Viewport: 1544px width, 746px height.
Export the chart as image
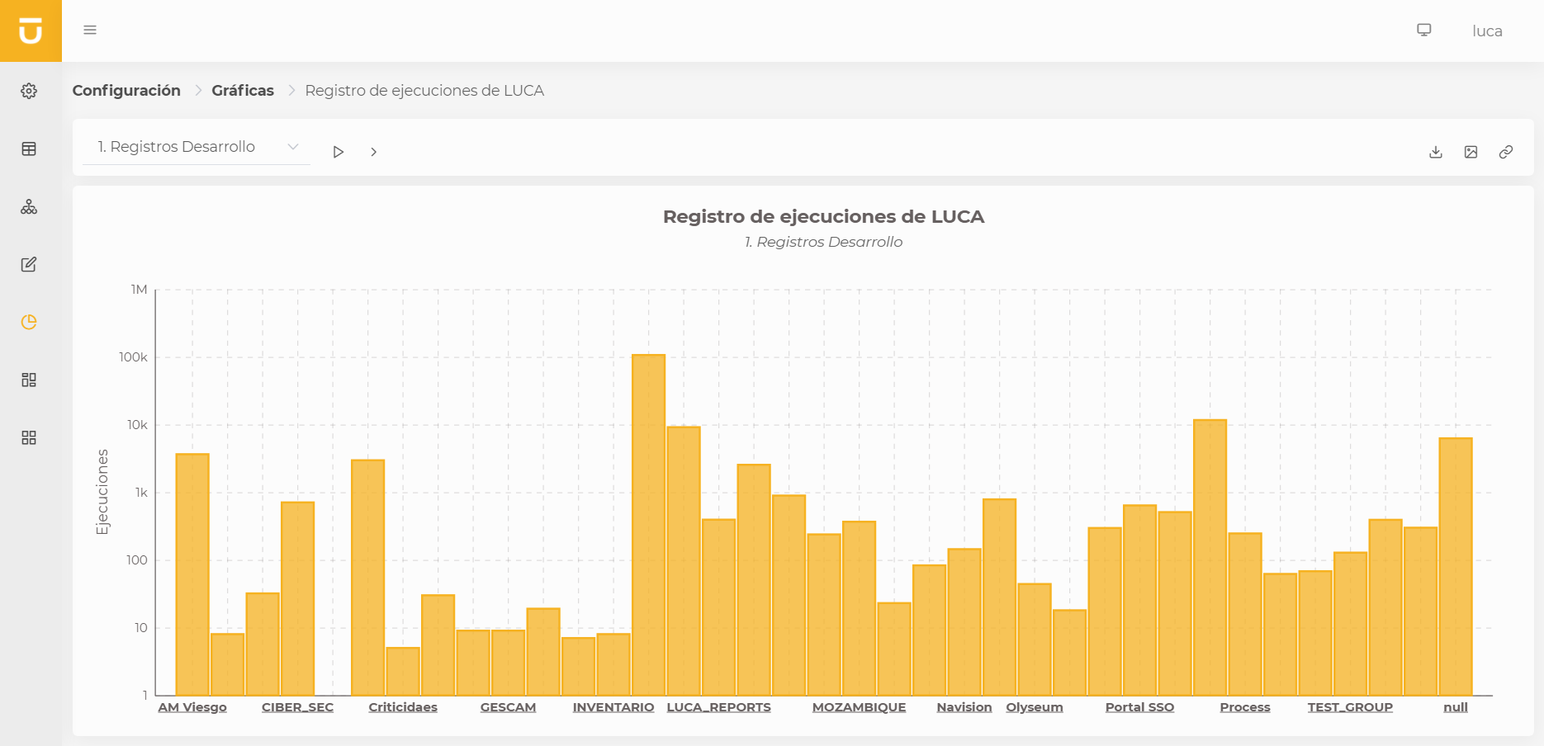1471,152
